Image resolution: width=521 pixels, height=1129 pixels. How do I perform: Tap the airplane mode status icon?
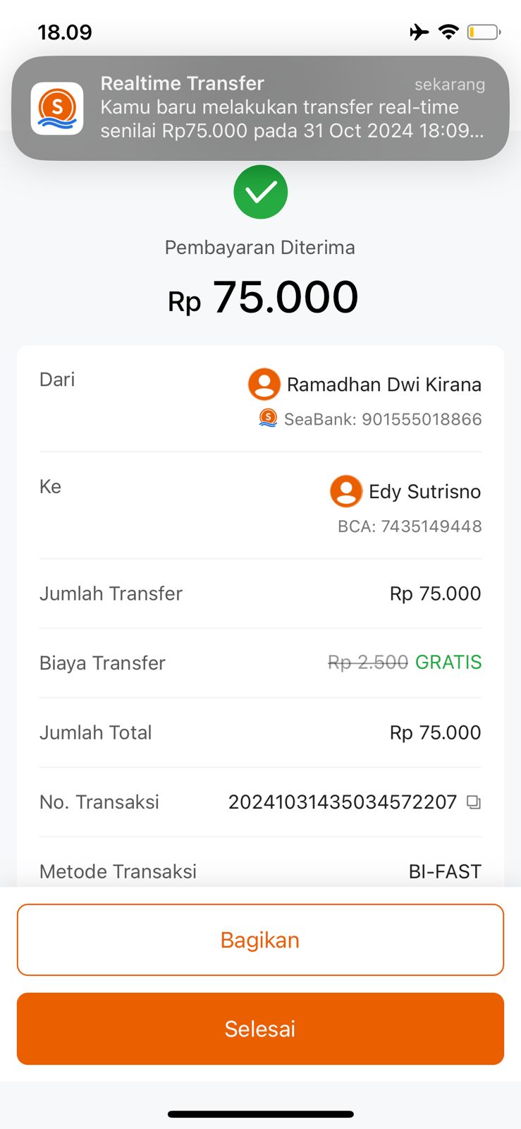tap(419, 32)
